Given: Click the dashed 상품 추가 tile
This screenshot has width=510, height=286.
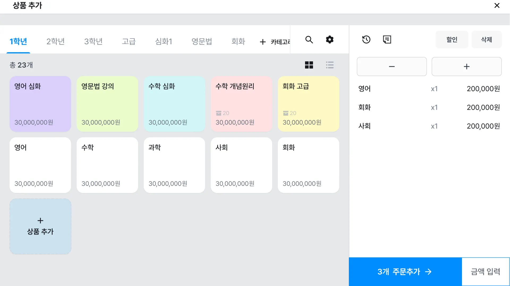Looking at the screenshot, I should pyautogui.click(x=40, y=226).
